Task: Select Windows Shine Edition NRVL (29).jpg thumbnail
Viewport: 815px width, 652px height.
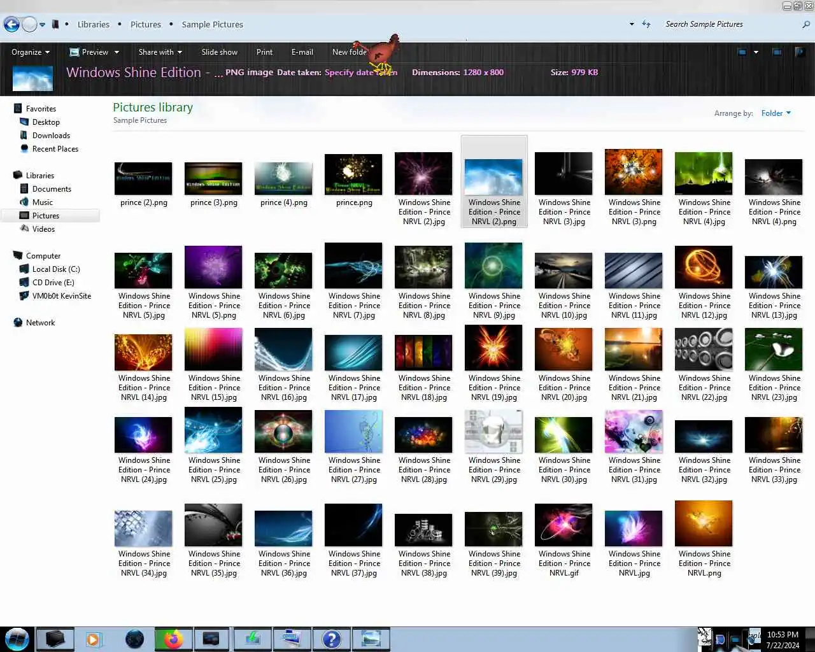Action: tap(493, 431)
